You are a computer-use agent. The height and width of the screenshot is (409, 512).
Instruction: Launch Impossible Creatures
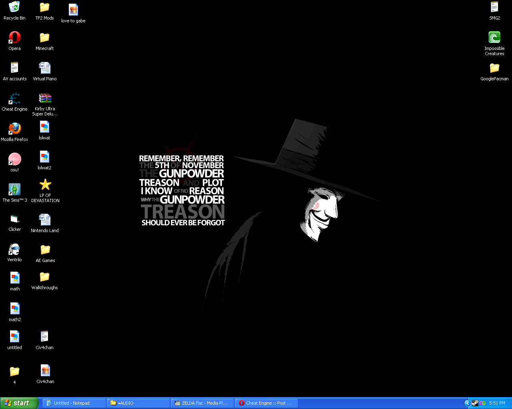tap(494, 38)
